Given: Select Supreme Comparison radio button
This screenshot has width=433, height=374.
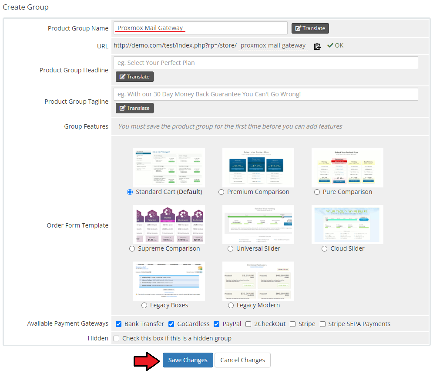Looking at the screenshot, I should (132, 249).
